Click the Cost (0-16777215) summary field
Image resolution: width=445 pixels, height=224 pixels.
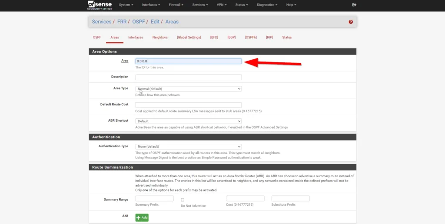click(245, 198)
